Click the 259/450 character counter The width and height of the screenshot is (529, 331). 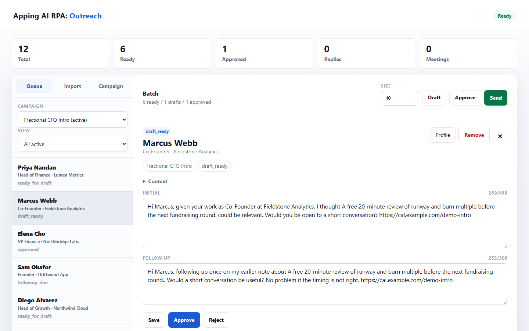click(498, 193)
